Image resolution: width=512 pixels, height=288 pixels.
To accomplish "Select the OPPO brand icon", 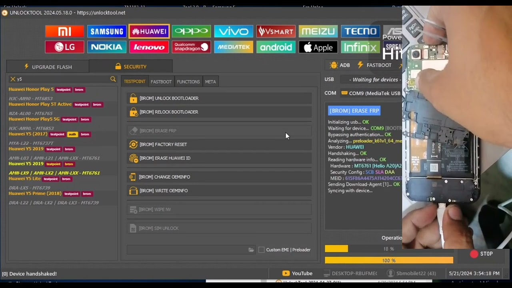I will 191,31.
